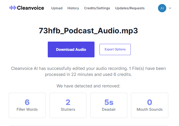Go to the Upload page
179x126 pixels.
[57, 8]
